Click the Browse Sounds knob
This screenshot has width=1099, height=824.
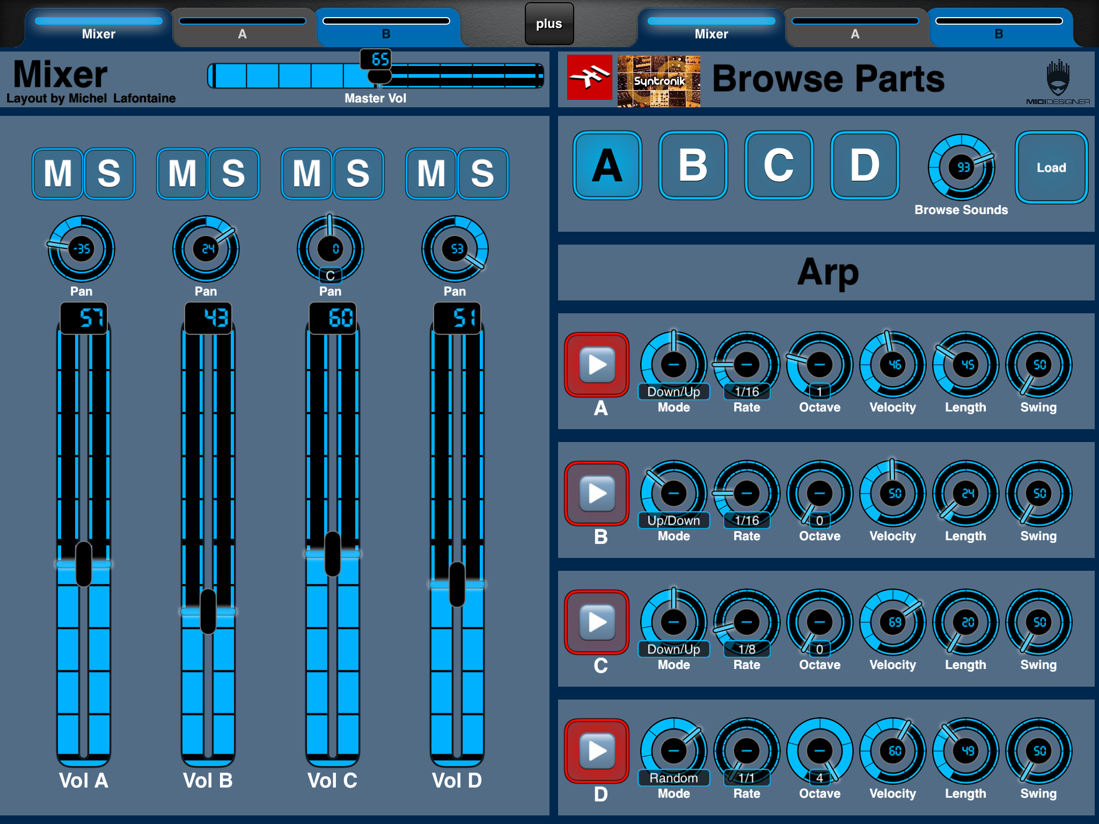coord(962,167)
